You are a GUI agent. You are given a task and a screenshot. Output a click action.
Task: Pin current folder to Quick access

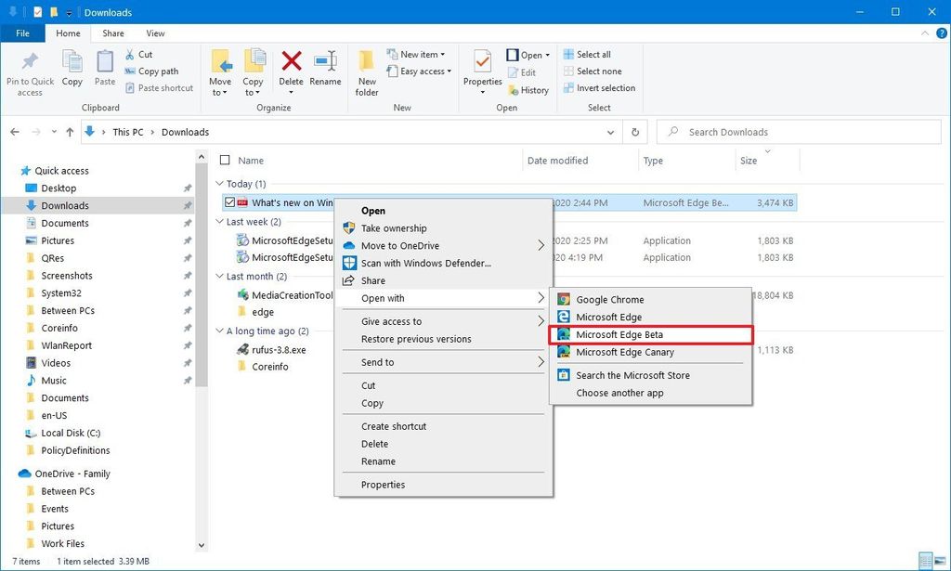point(29,70)
